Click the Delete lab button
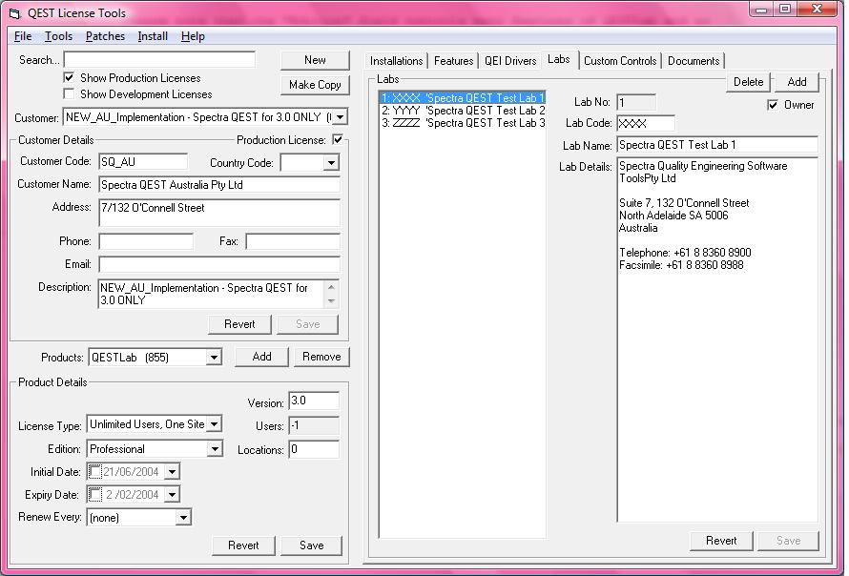 point(749,82)
